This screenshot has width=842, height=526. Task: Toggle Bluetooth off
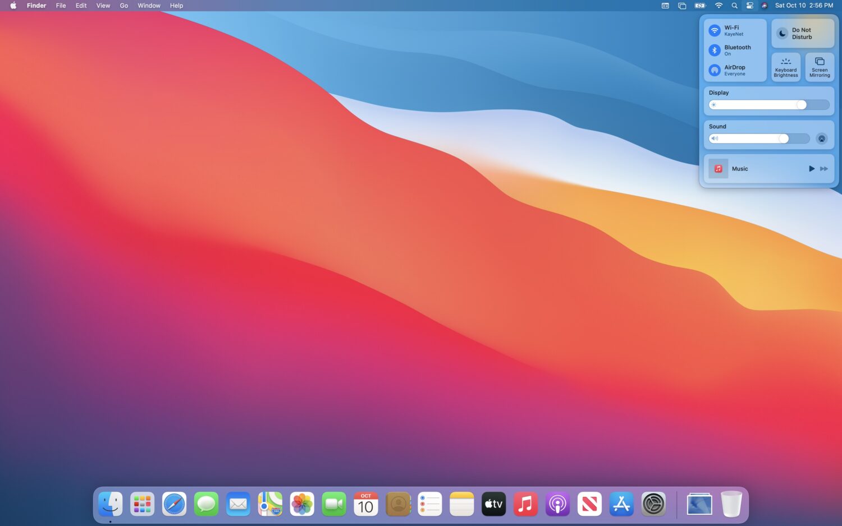(714, 50)
